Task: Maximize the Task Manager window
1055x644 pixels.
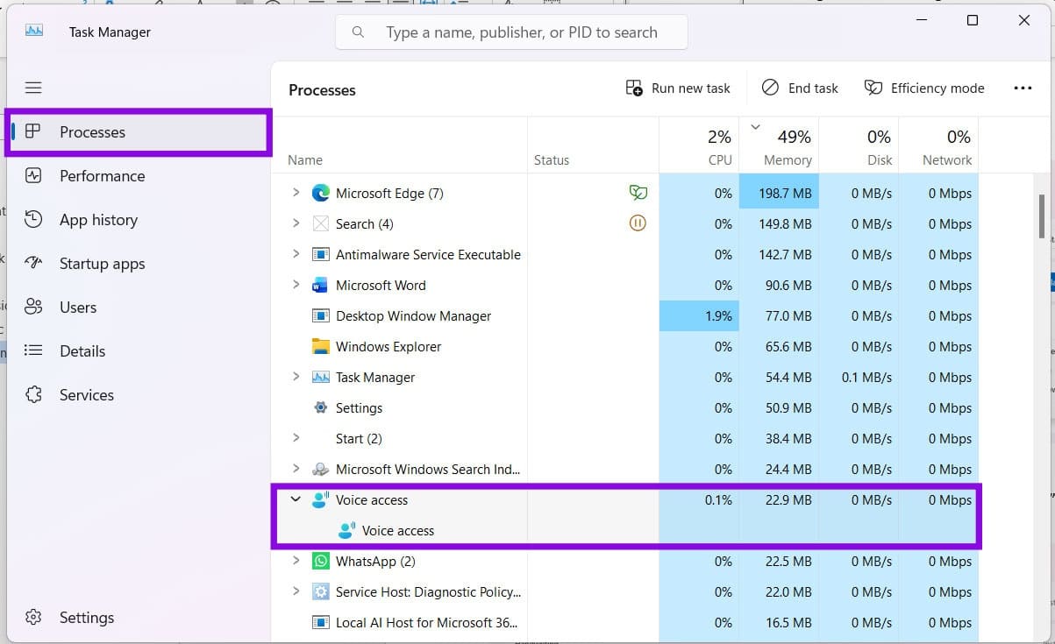Action: tap(972, 20)
